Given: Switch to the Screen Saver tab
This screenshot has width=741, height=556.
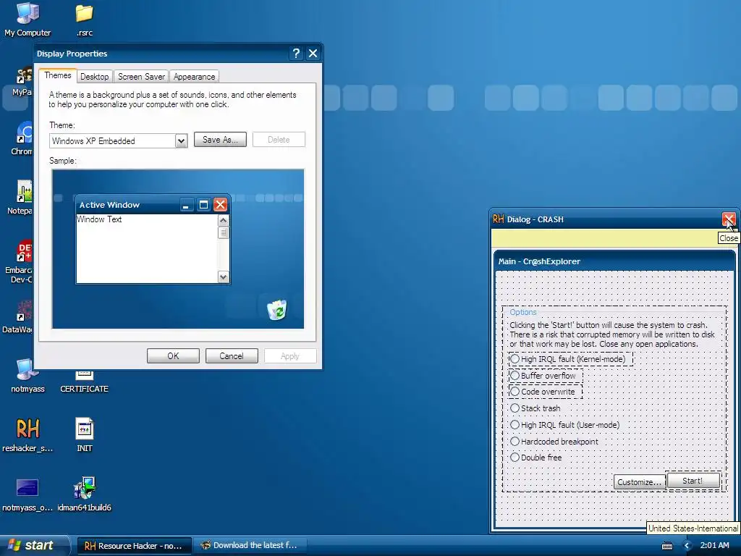Looking at the screenshot, I should click(141, 77).
